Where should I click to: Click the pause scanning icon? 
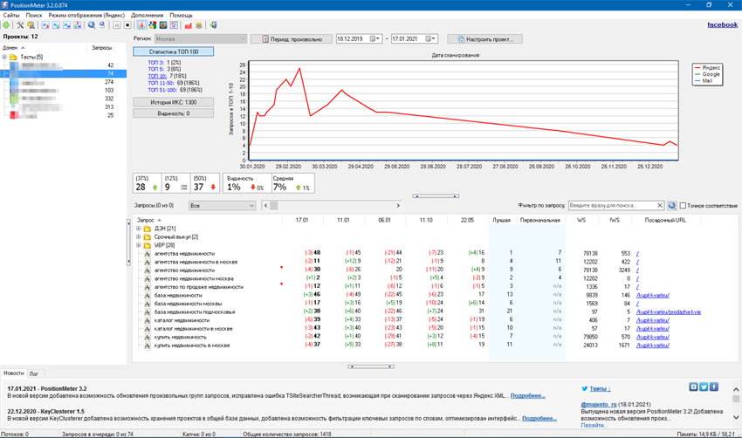tap(116, 25)
